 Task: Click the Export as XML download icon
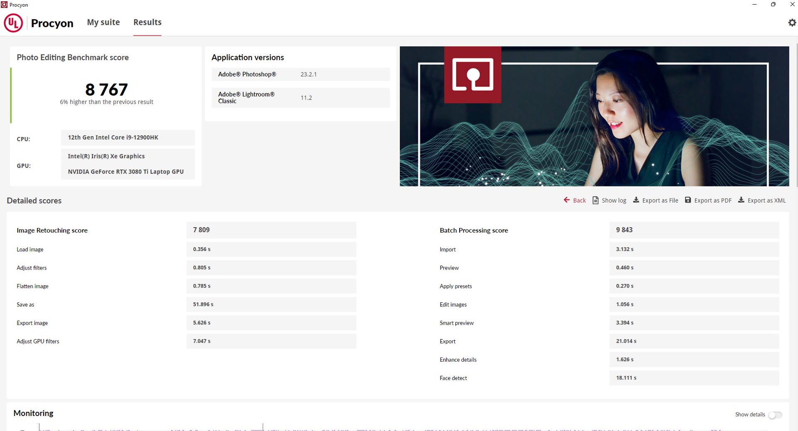pyautogui.click(x=741, y=200)
